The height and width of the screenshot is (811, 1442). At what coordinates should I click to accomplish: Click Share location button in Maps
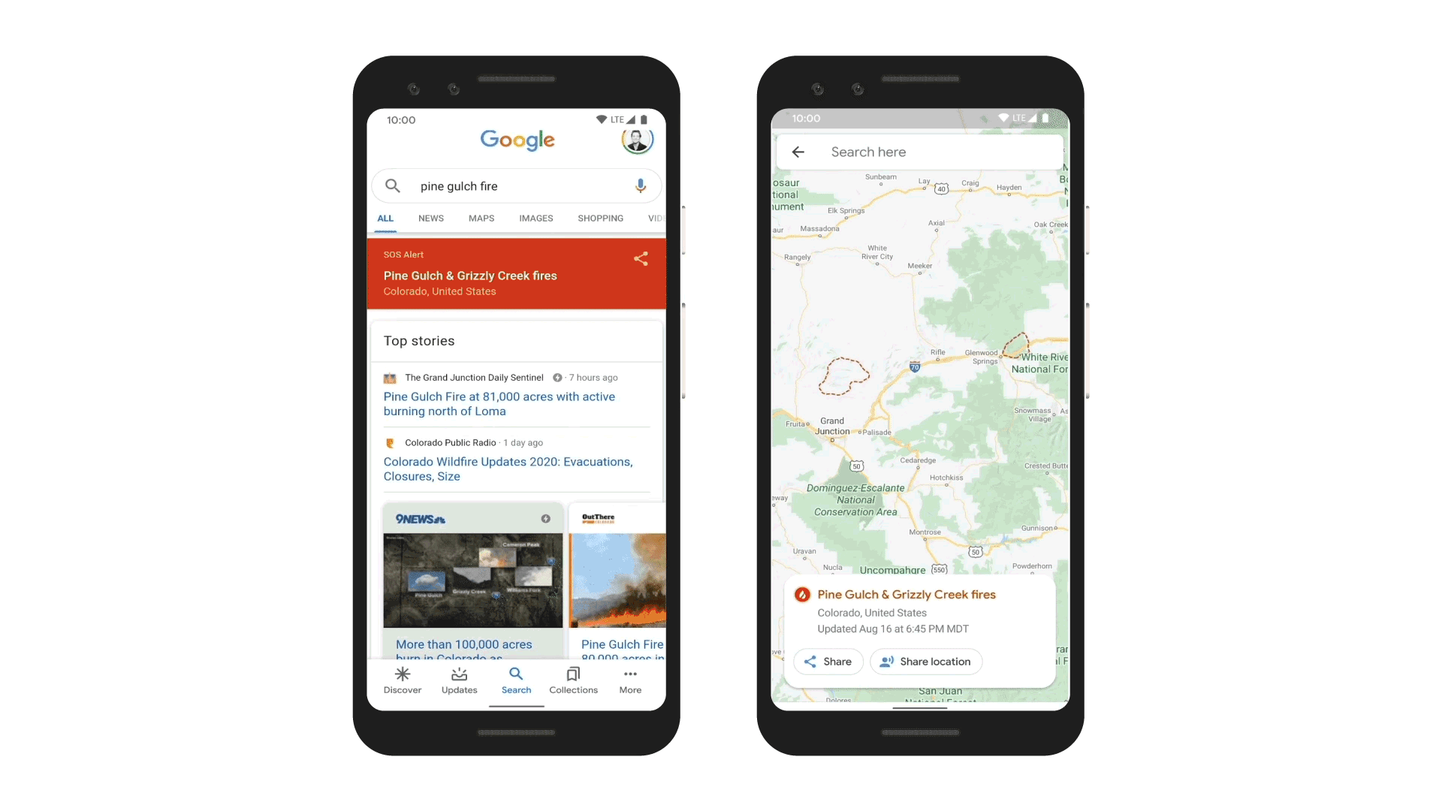tap(925, 662)
